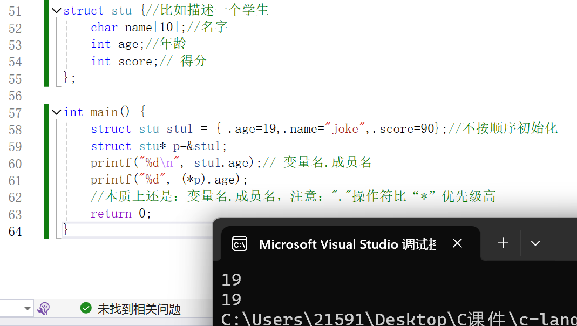Image resolution: width=577 pixels, height=326 pixels.
Task: Collapse the struct stu definition block
Action: point(57,10)
